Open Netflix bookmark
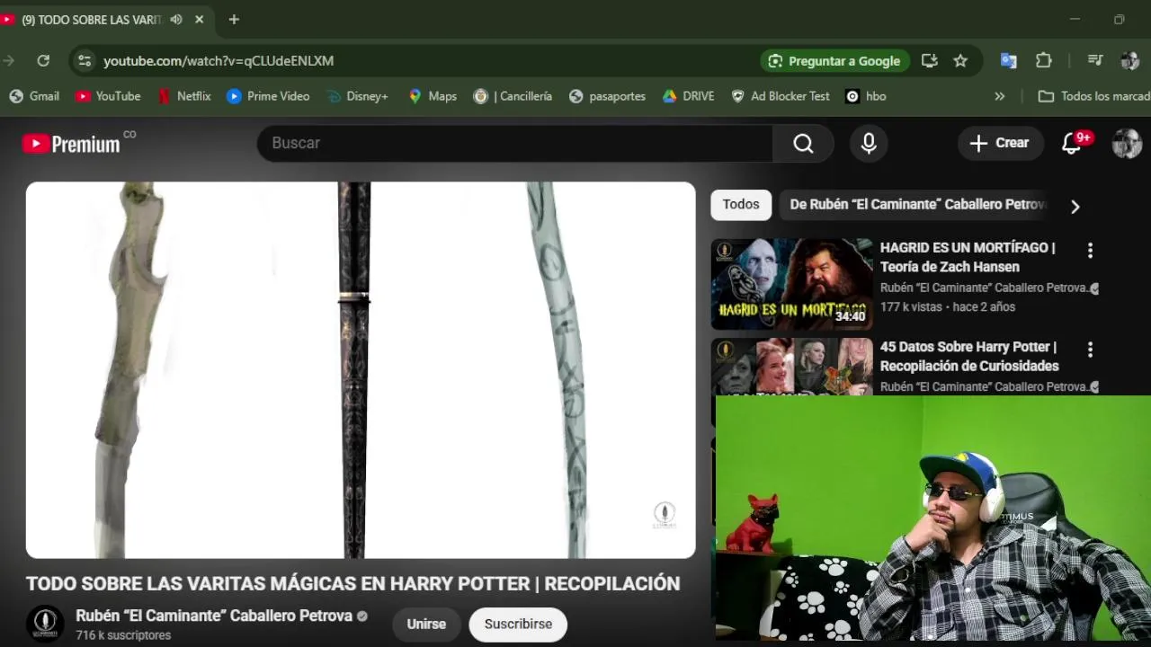 tap(184, 96)
